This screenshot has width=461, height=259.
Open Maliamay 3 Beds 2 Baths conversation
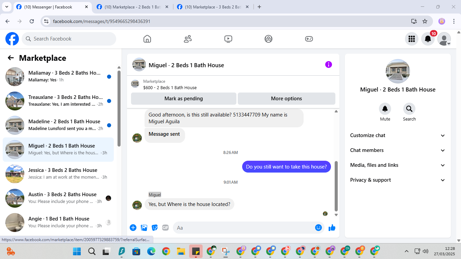point(58,77)
